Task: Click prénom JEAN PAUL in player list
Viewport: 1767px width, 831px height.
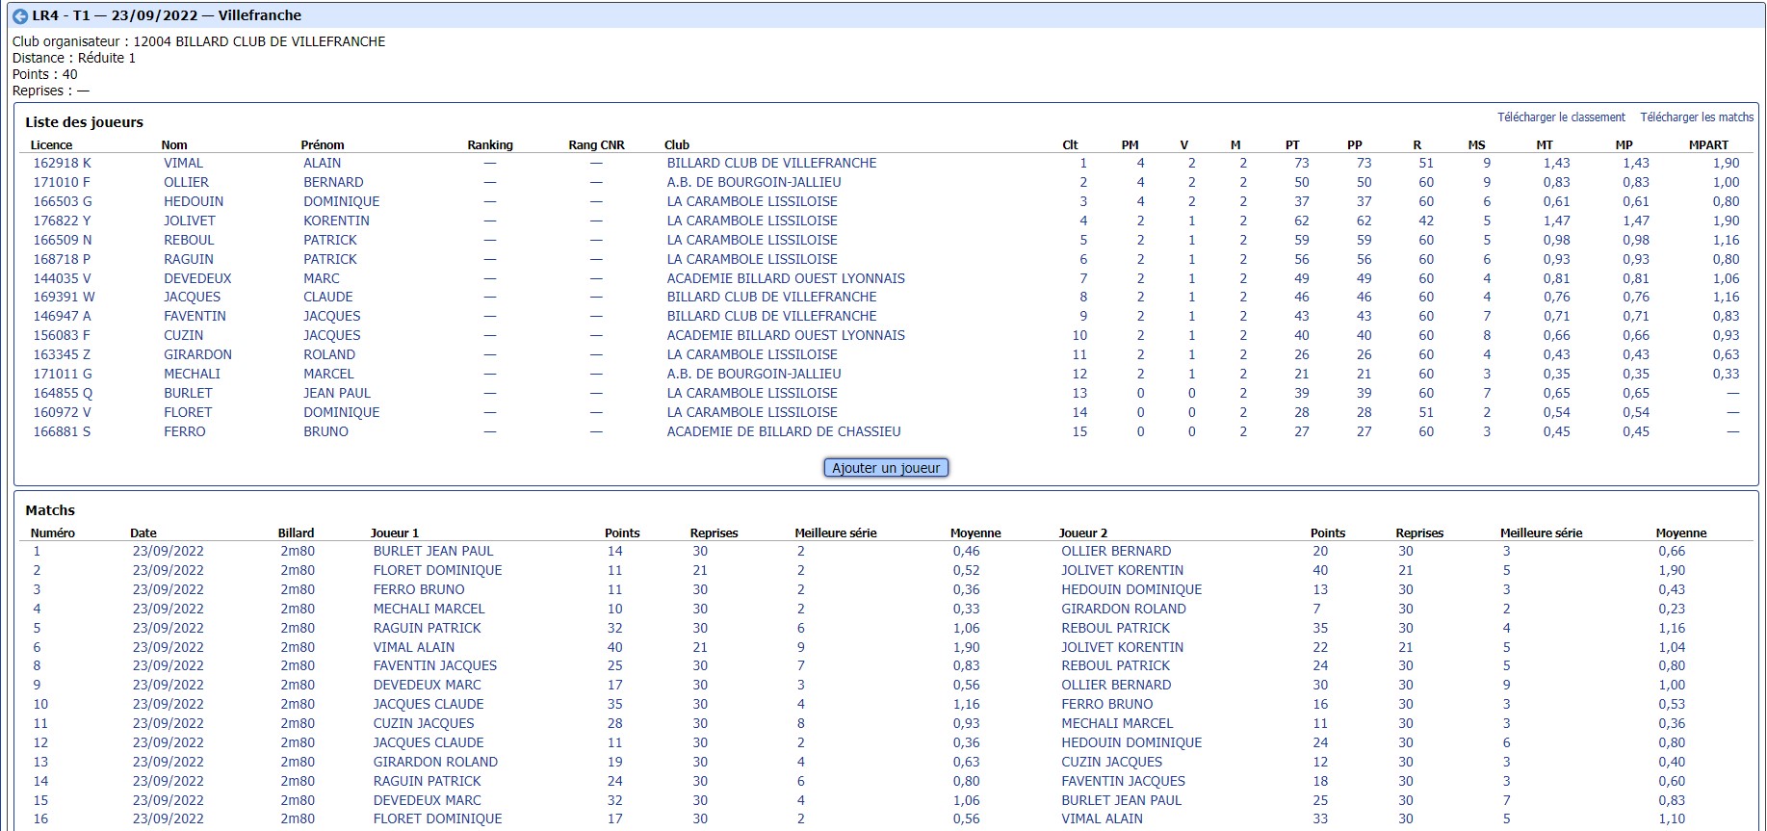Action: click(337, 393)
